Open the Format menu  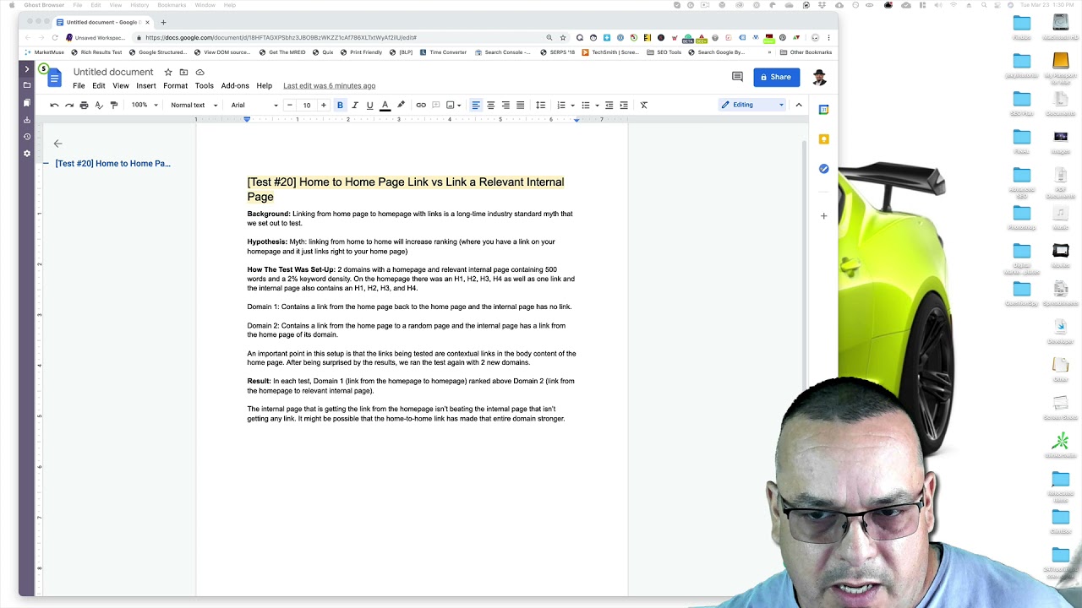coord(175,85)
